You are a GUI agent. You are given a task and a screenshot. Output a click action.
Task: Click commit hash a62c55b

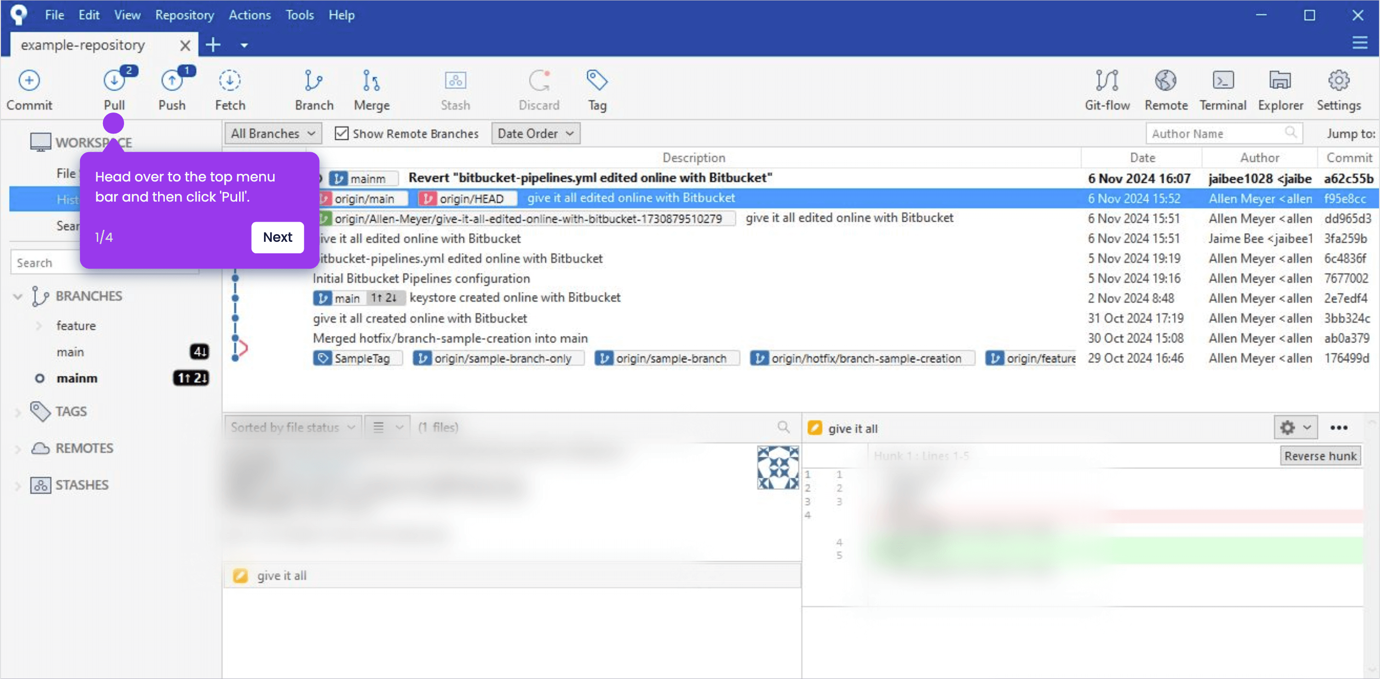[1348, 178]
